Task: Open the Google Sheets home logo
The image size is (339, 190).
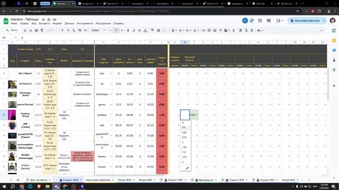Action: click(x=6, y=21)
